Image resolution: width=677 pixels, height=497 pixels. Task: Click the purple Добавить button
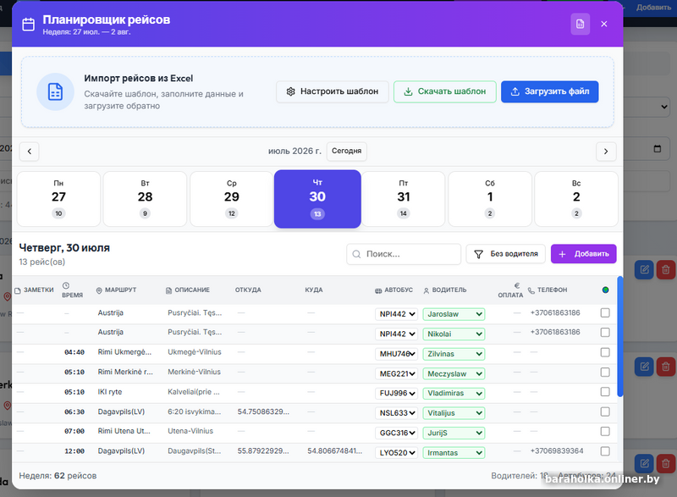(x=583, y=254)
